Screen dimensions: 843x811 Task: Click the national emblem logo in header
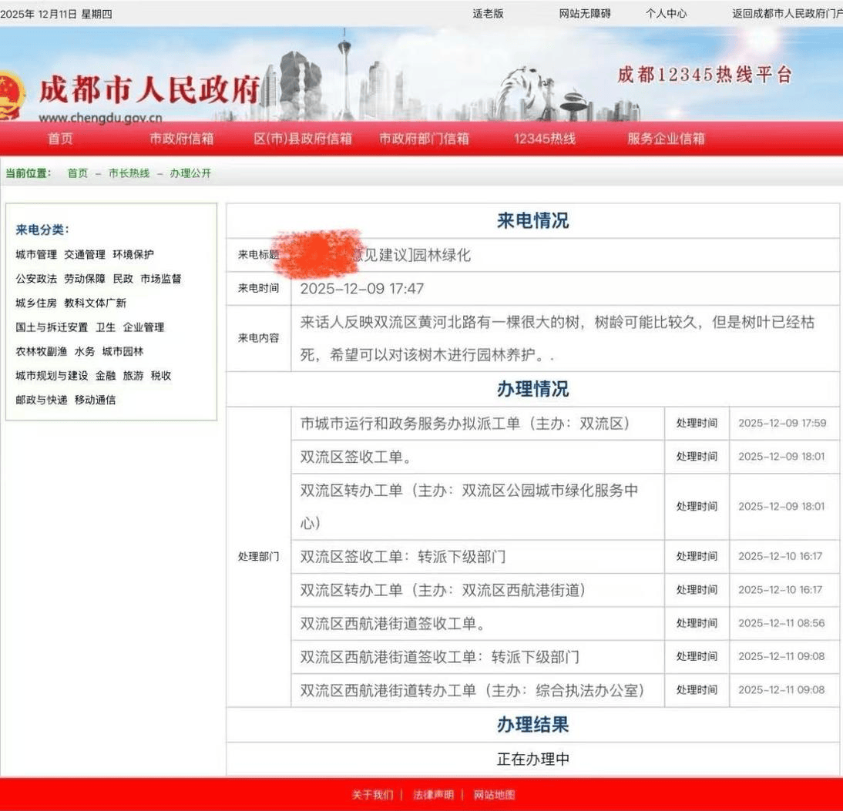tap(11, 94)
